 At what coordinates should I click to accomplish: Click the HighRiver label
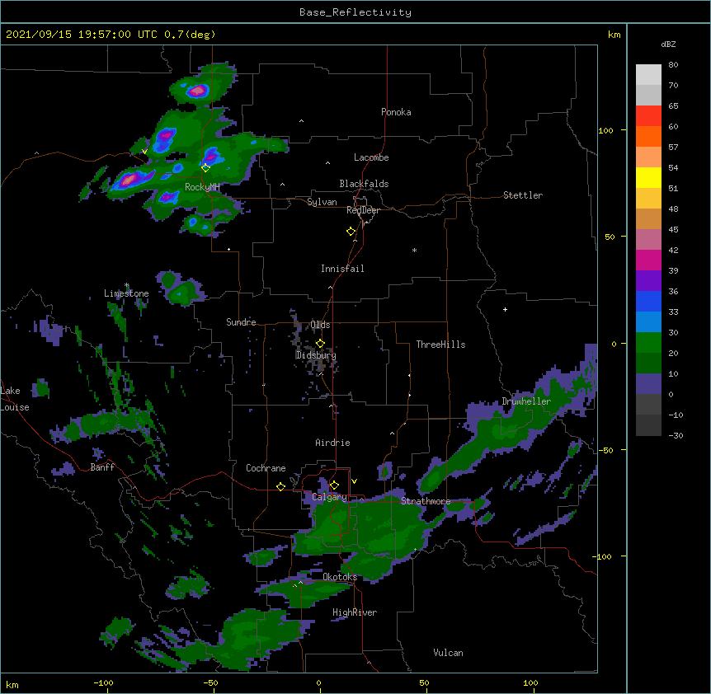pyautogui.click(x=355, y=612)
